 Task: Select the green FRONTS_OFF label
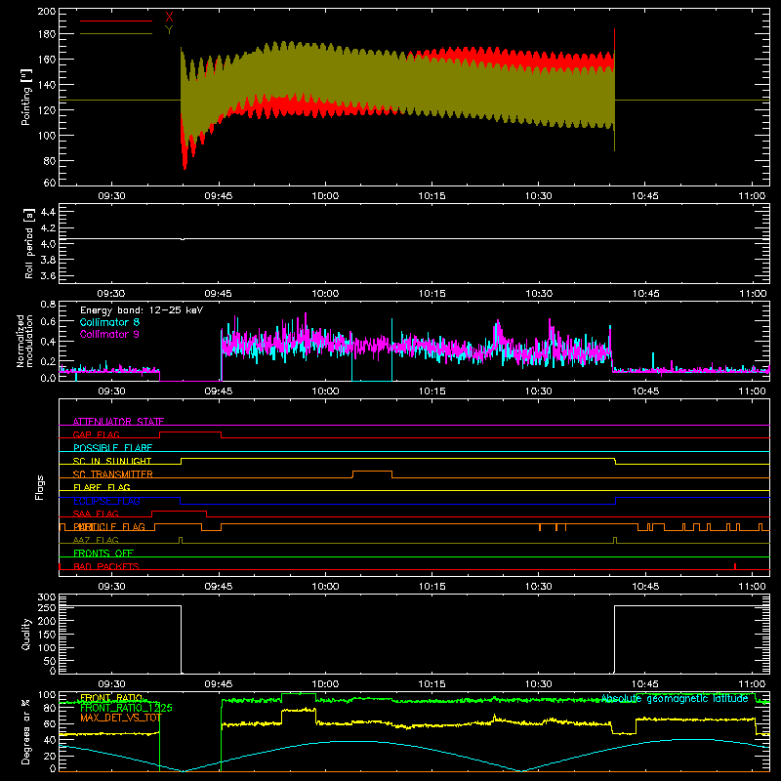(x=103, y=553)
